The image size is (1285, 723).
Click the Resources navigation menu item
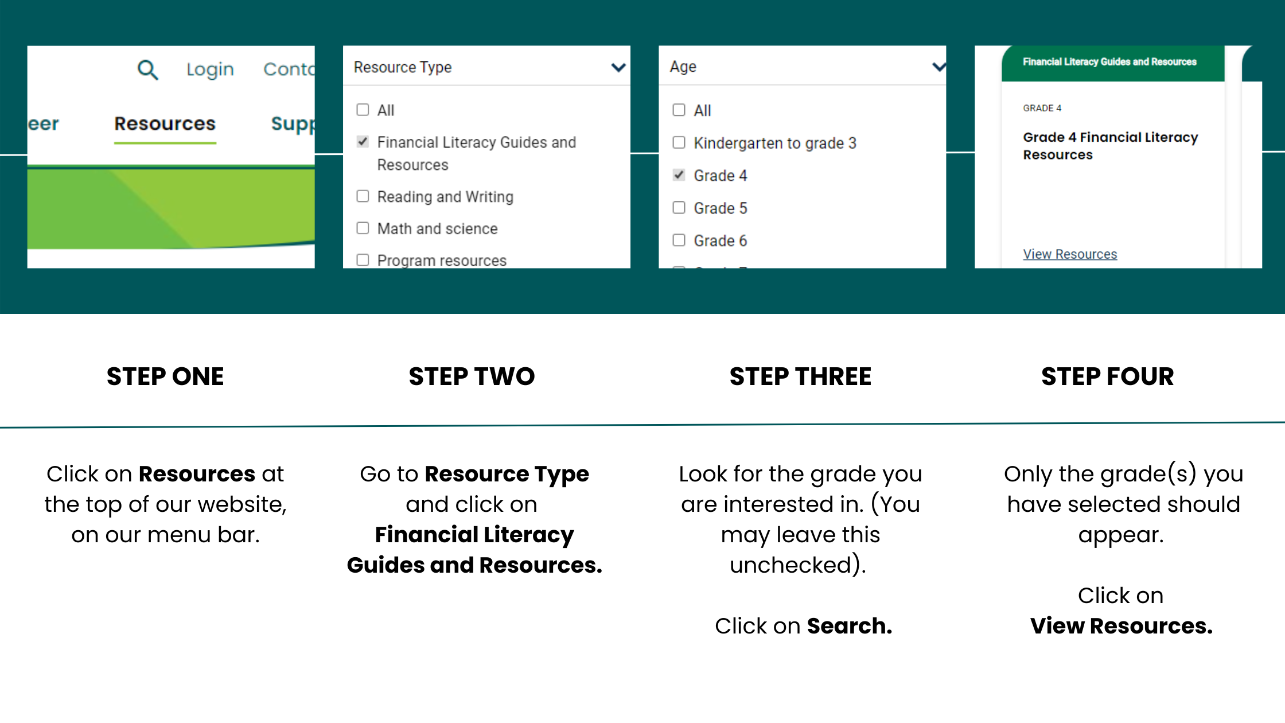[165, 123]
